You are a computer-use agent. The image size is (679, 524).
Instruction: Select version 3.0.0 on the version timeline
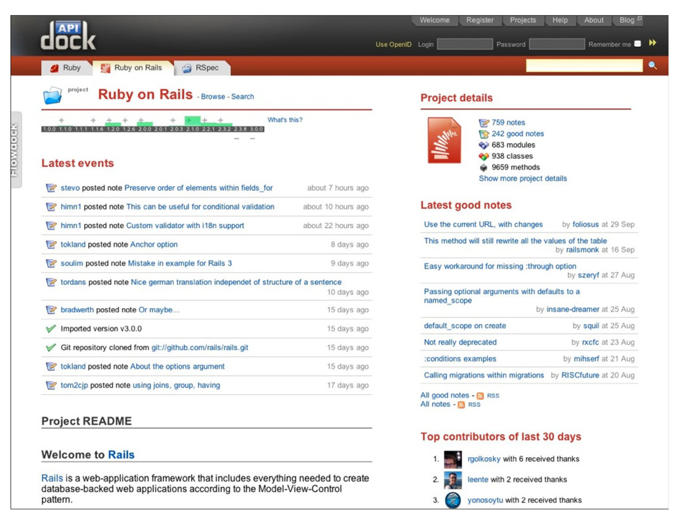pyautogui.click(x=257, y=129)
